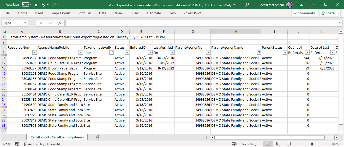344x147 pixels.
Task: Click the Share button
Action: pos(330,13)
